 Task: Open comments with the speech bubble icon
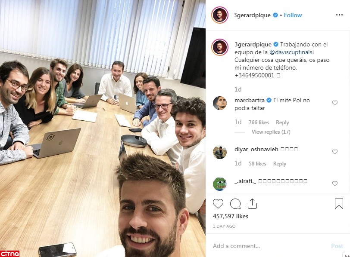click(235, 204)
